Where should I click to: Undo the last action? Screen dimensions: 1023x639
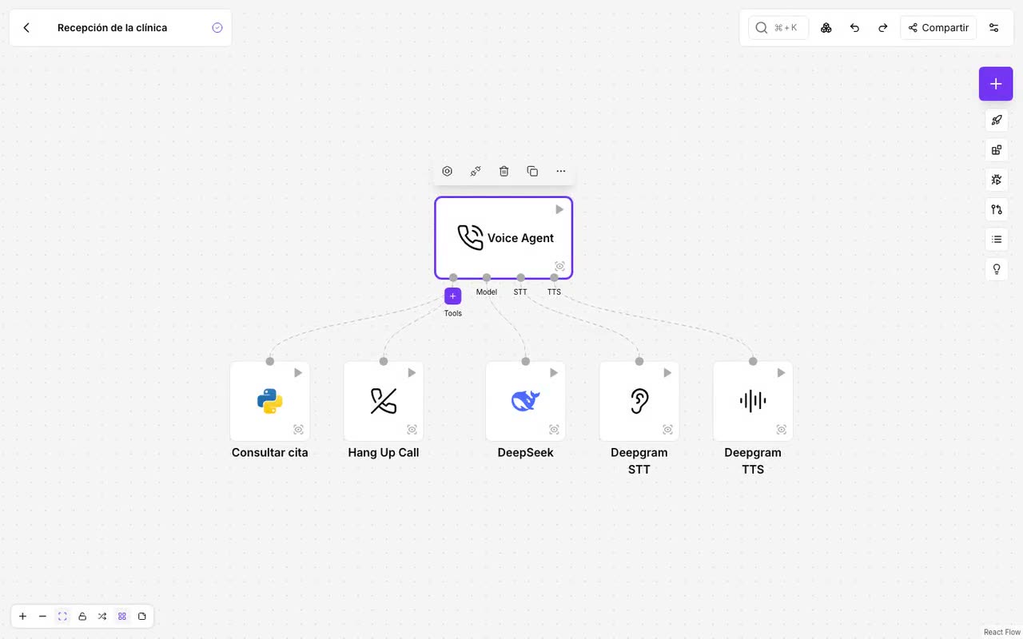(854, 28)
